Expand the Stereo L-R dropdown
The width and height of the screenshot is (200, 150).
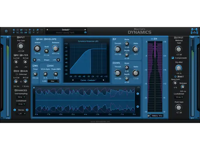[21, 114]
